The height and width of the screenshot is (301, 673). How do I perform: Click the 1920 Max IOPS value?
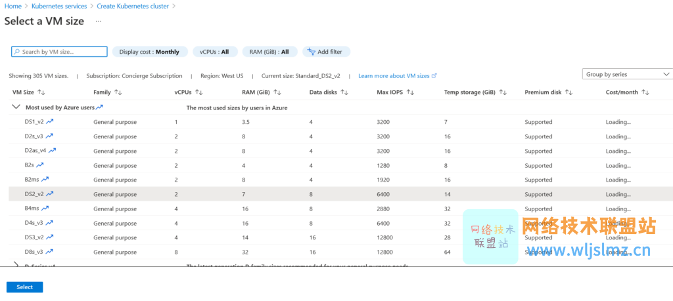[383, 180]
